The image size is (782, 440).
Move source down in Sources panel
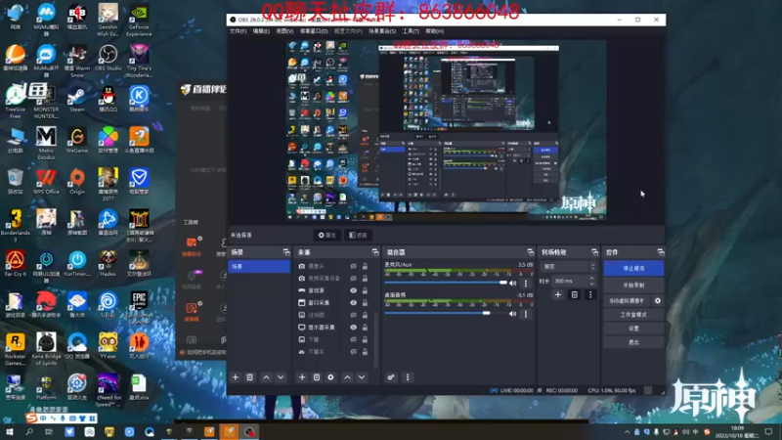(362, 377)
